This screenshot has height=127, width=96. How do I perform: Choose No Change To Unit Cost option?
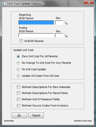point(18,63)
